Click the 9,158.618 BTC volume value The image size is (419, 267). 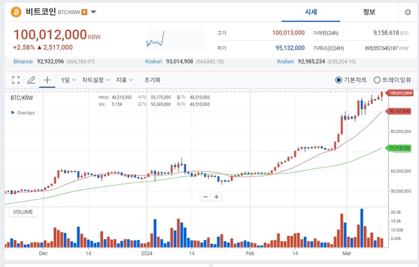(x=391, y=32)
